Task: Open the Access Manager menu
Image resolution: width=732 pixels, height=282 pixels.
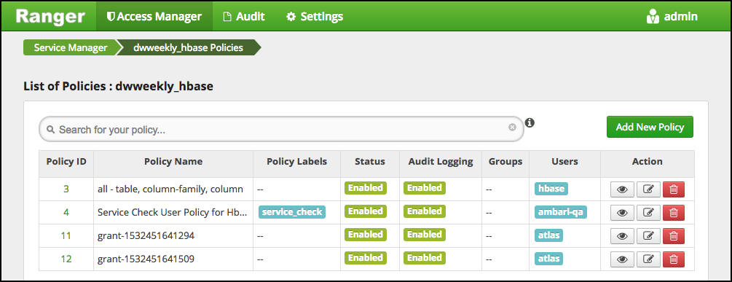Action: 154,17
